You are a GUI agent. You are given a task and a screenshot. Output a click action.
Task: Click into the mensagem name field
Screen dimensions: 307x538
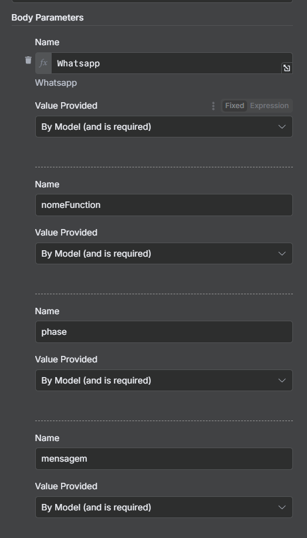click(164, 459)
